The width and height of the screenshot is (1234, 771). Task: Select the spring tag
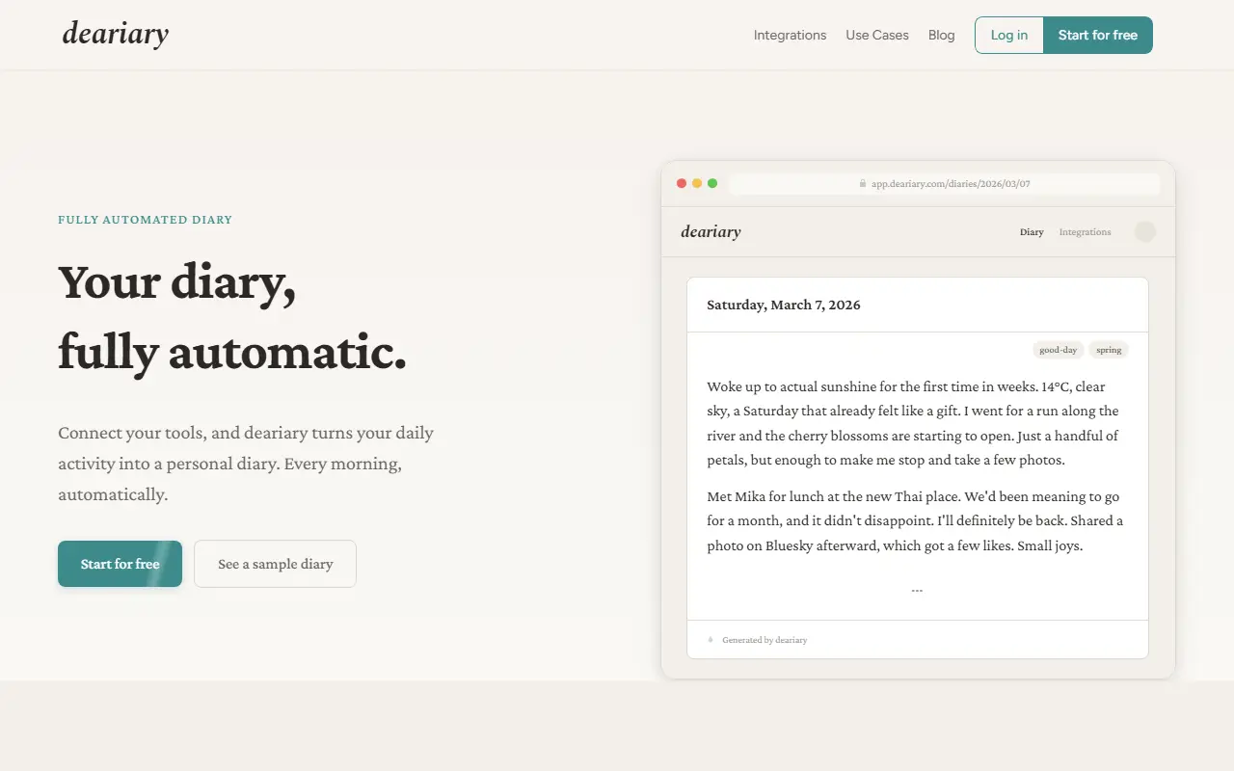click(x=1109, y=350)
